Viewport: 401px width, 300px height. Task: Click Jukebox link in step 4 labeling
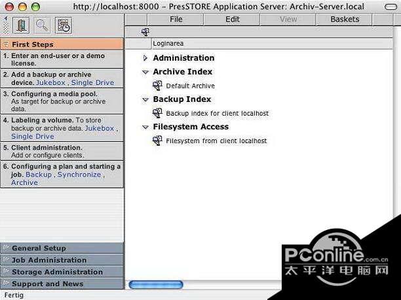pos(100,128)
